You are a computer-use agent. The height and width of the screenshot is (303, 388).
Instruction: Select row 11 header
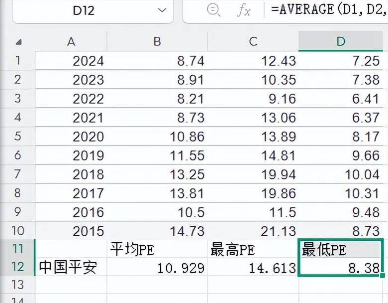tap(17, 249)
